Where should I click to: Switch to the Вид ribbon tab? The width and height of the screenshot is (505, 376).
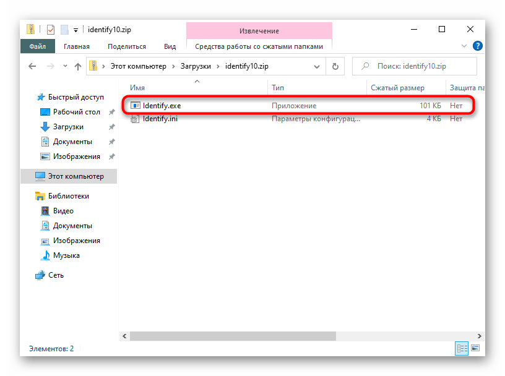pos(170,46)
